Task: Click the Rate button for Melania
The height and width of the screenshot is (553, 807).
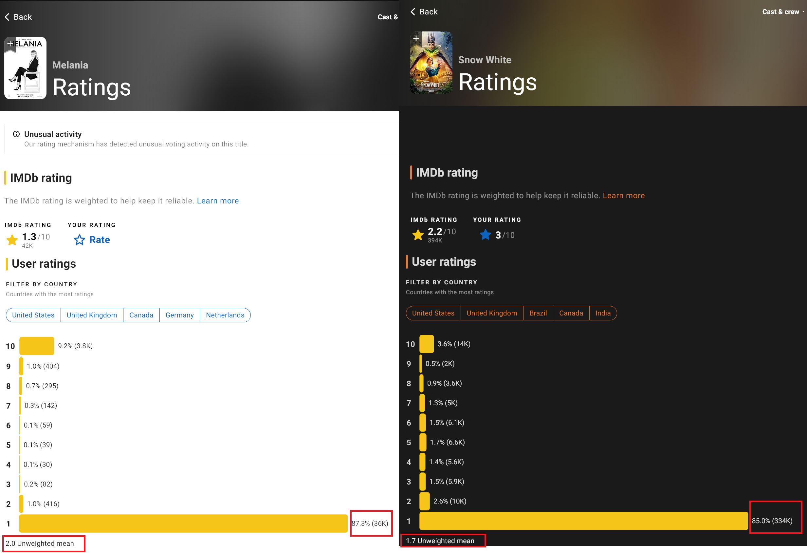Action: (x=100, y=240)
